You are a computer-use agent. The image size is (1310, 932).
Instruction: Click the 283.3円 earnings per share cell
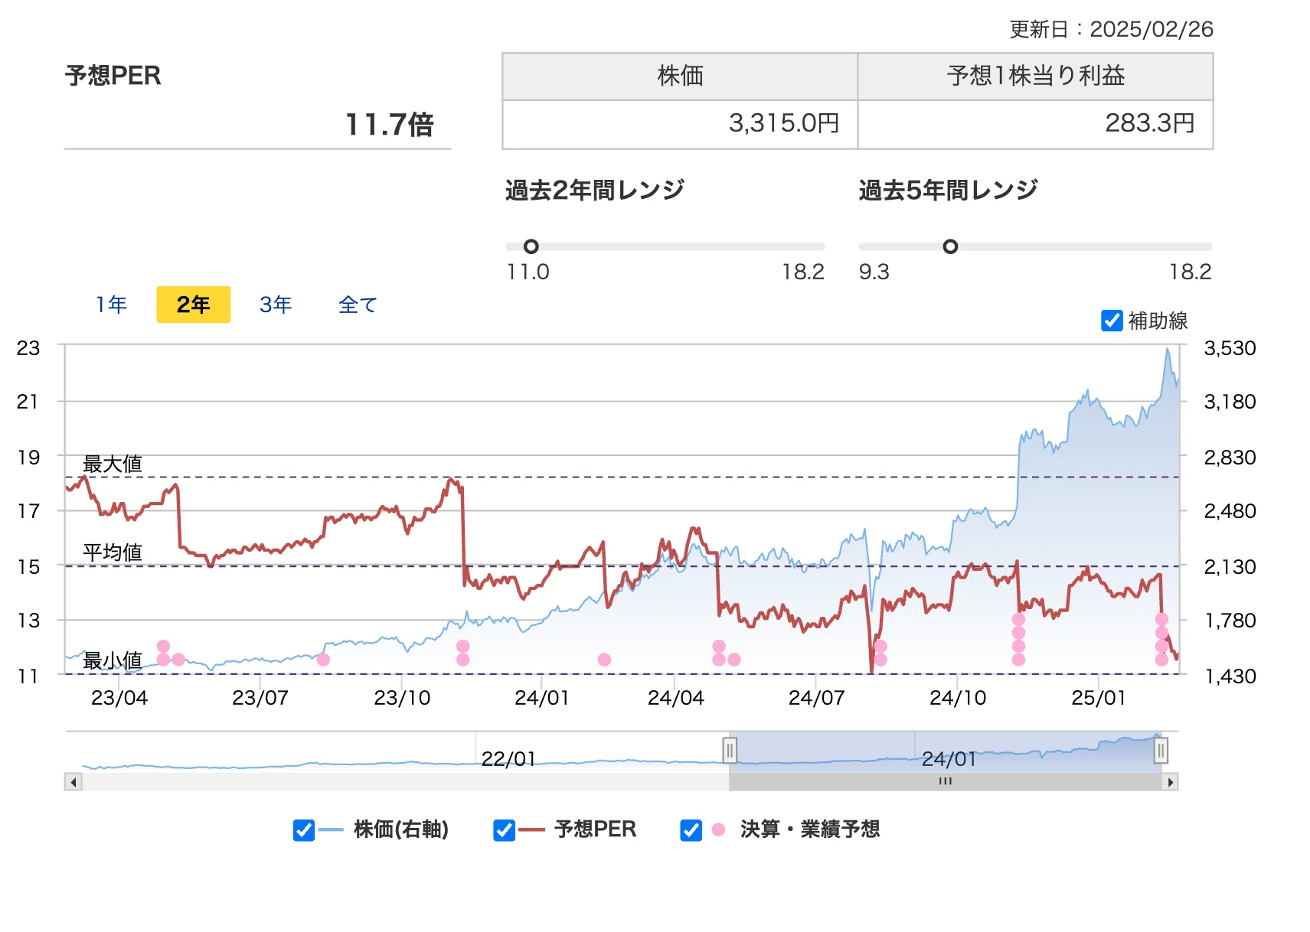coord(1035,124)
